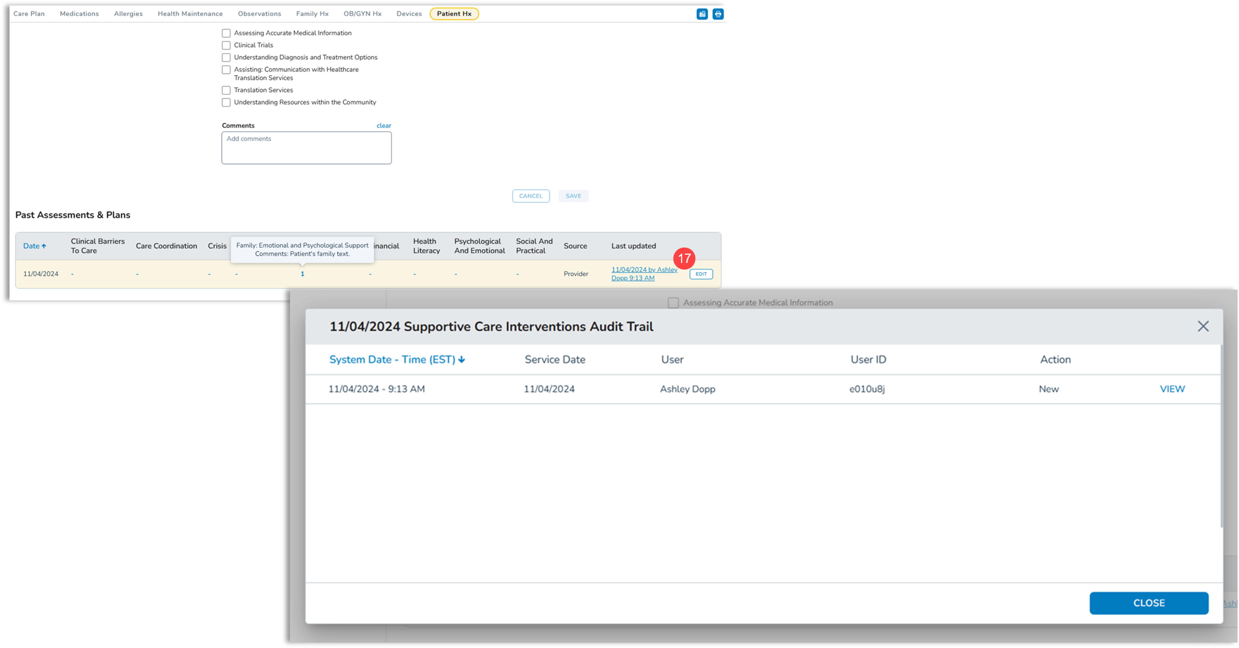This screenshot has width=1239, height=648.
Task: Click the fax icon button
Action: [702, 14]
